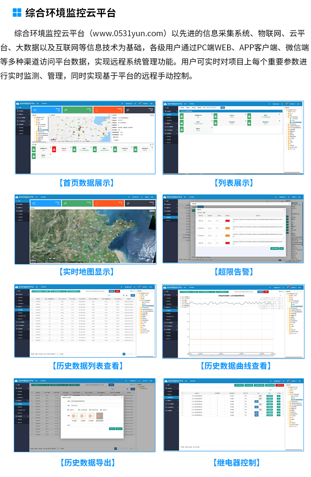311x477 pixels.
Task: Open the 首页数据展示 screenshot thumbnail
Action: point(85,137)
